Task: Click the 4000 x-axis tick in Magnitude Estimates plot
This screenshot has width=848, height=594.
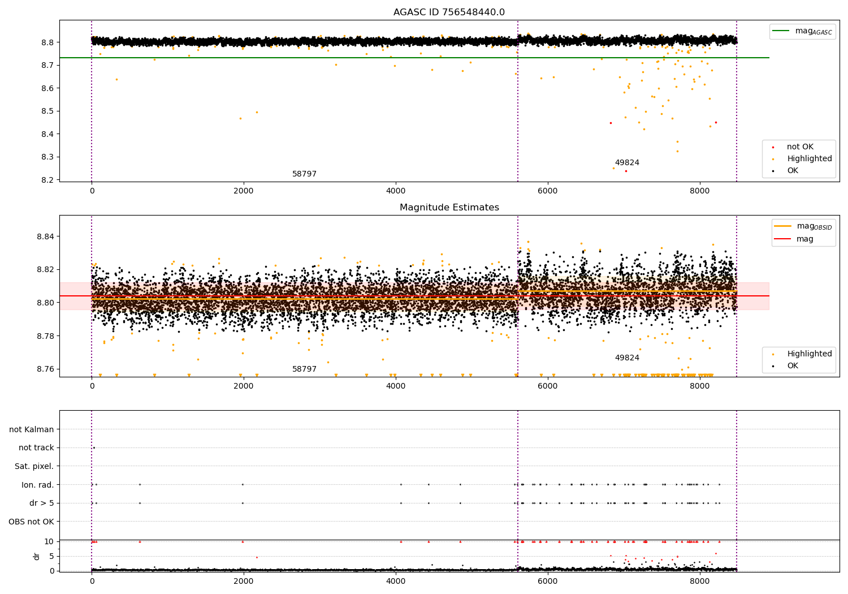Action: click(x=396, y=386)
